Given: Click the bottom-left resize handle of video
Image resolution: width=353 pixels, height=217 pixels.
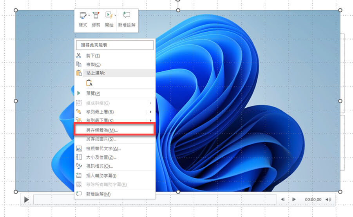Looking at the screenshot, I should coord(16,192).
